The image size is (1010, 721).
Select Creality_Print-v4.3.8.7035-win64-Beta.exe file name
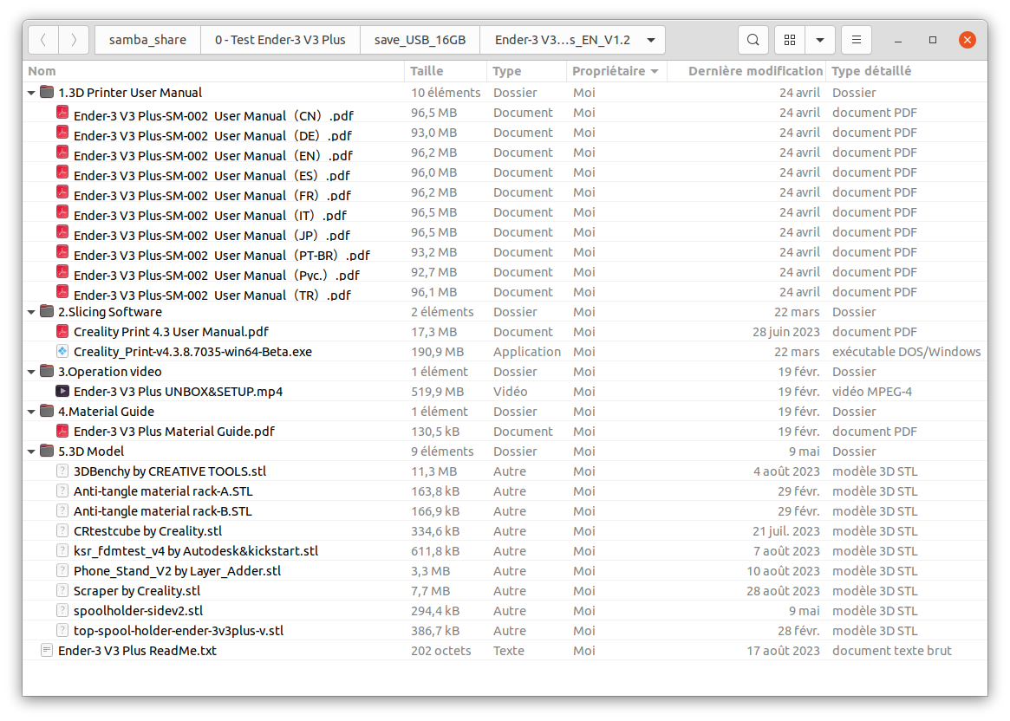192,352
